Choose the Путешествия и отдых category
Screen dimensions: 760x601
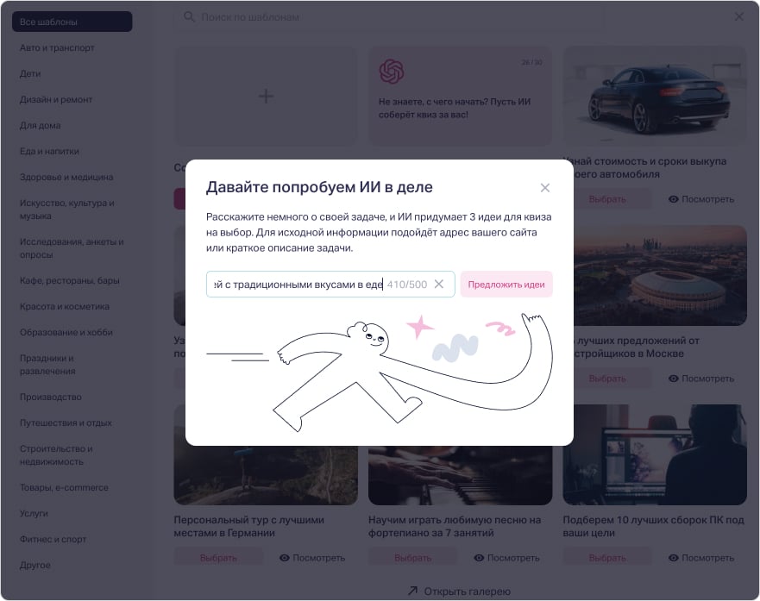coord(66,423)
